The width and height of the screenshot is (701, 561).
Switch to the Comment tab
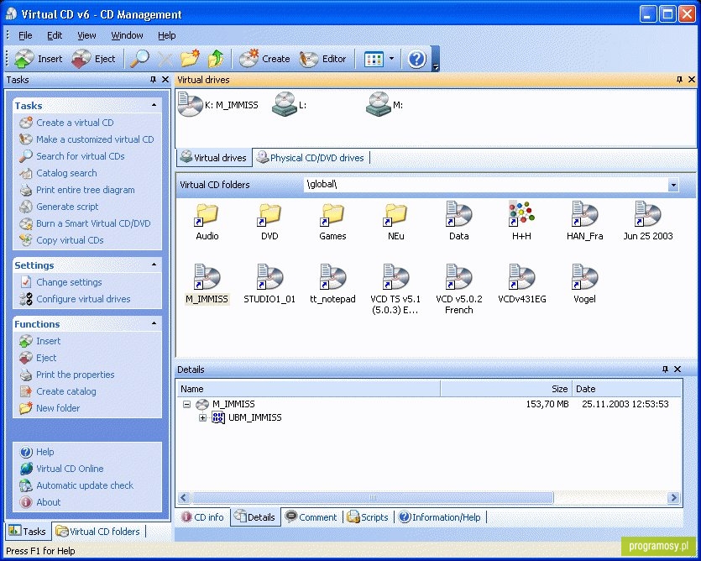[311, 517]
